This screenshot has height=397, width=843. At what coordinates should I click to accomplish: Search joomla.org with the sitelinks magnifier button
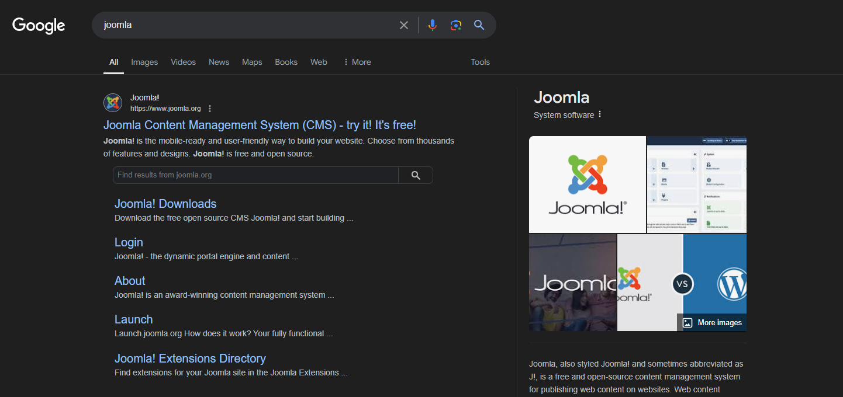(x=416, y=175)
